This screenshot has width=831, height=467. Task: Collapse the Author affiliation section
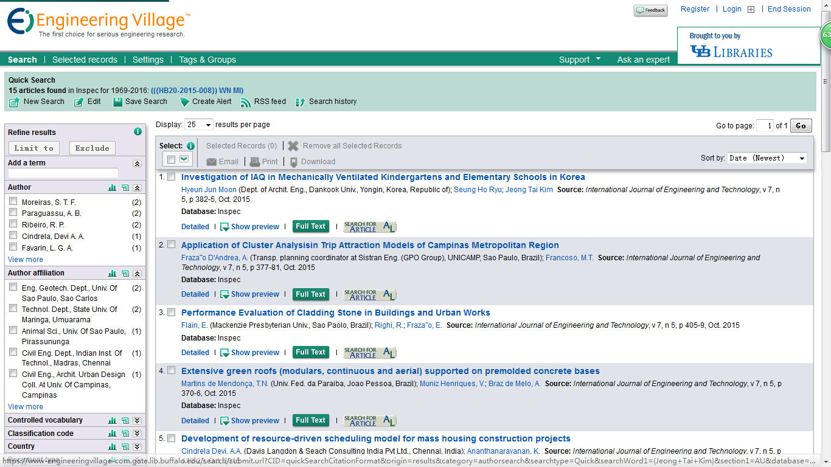click(137, 272)
